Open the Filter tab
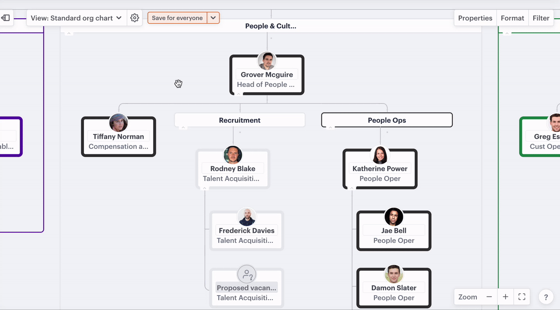Viewport: 560px width, 310px height. click(x=541, y=18)
